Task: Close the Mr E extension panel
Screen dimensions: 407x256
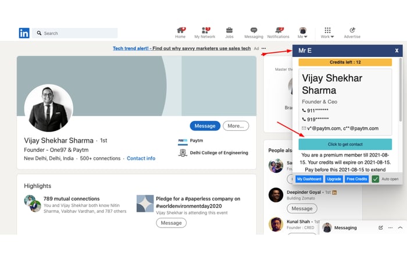Action: coord(397,51)
